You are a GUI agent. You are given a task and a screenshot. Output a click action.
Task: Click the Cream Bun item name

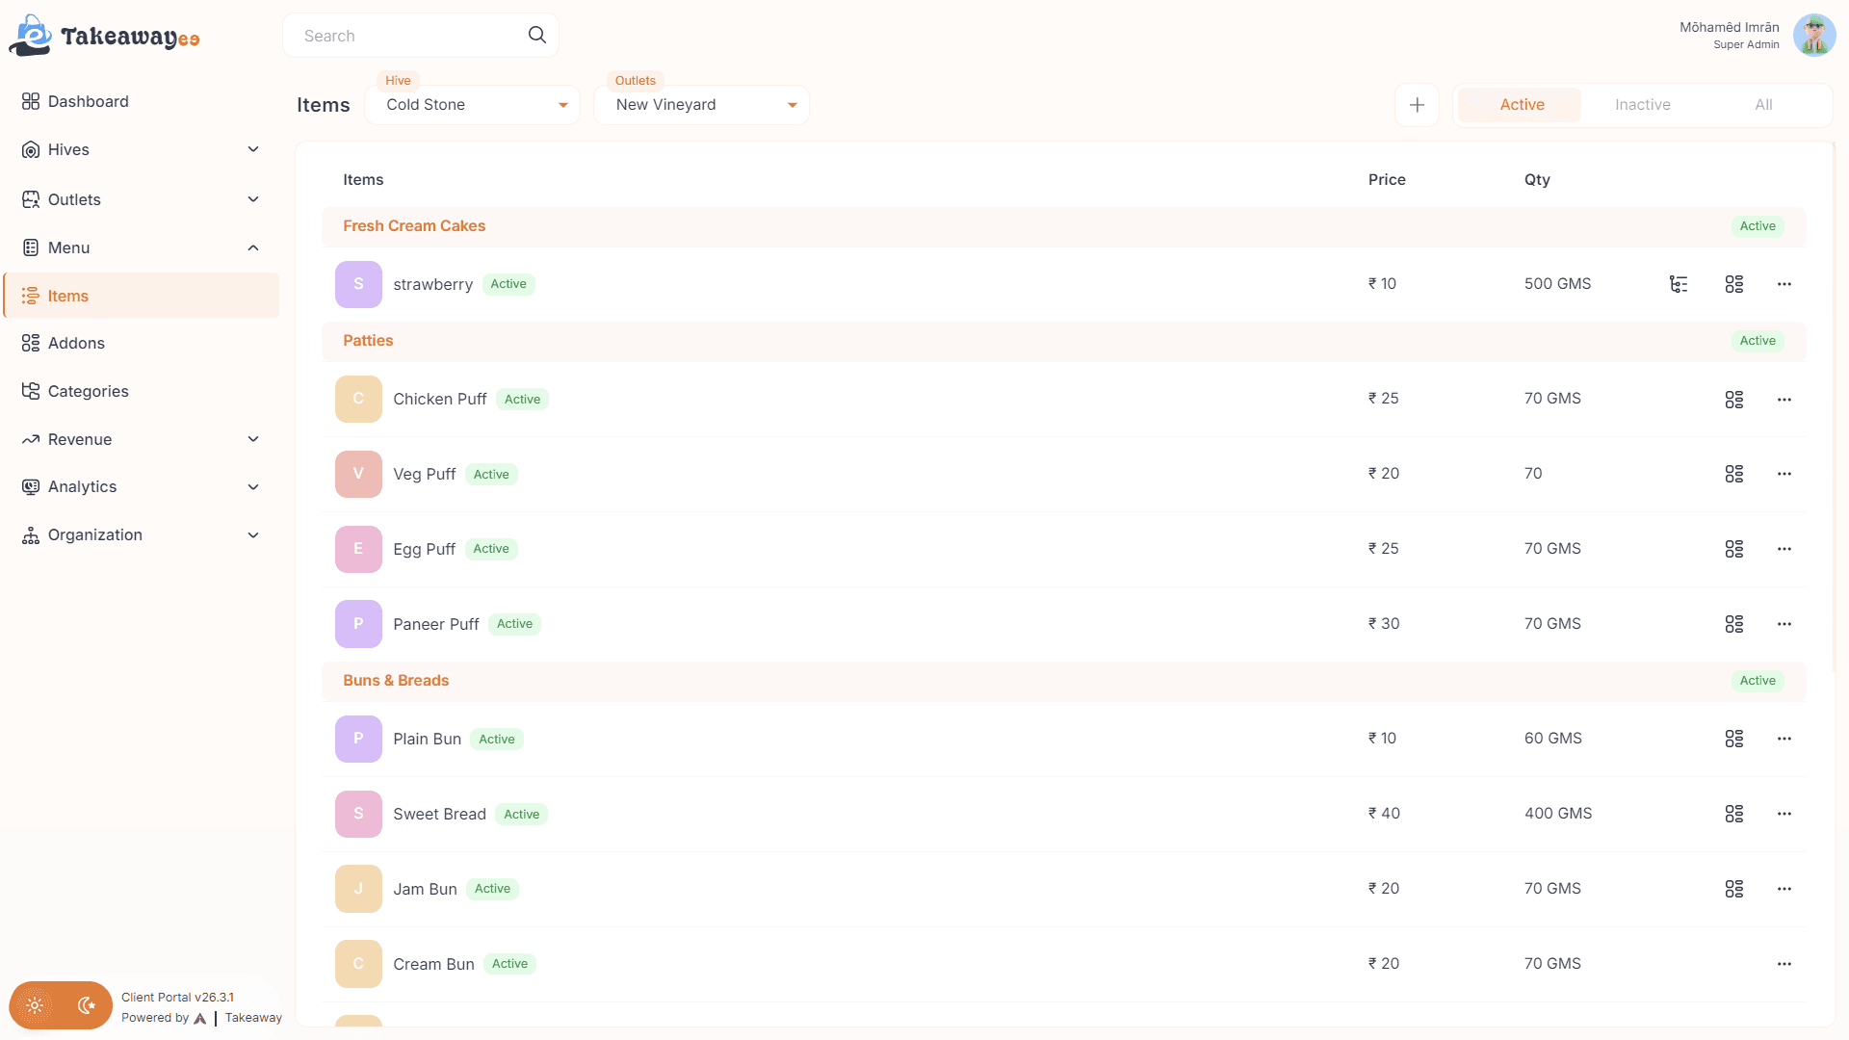(433, 964)
